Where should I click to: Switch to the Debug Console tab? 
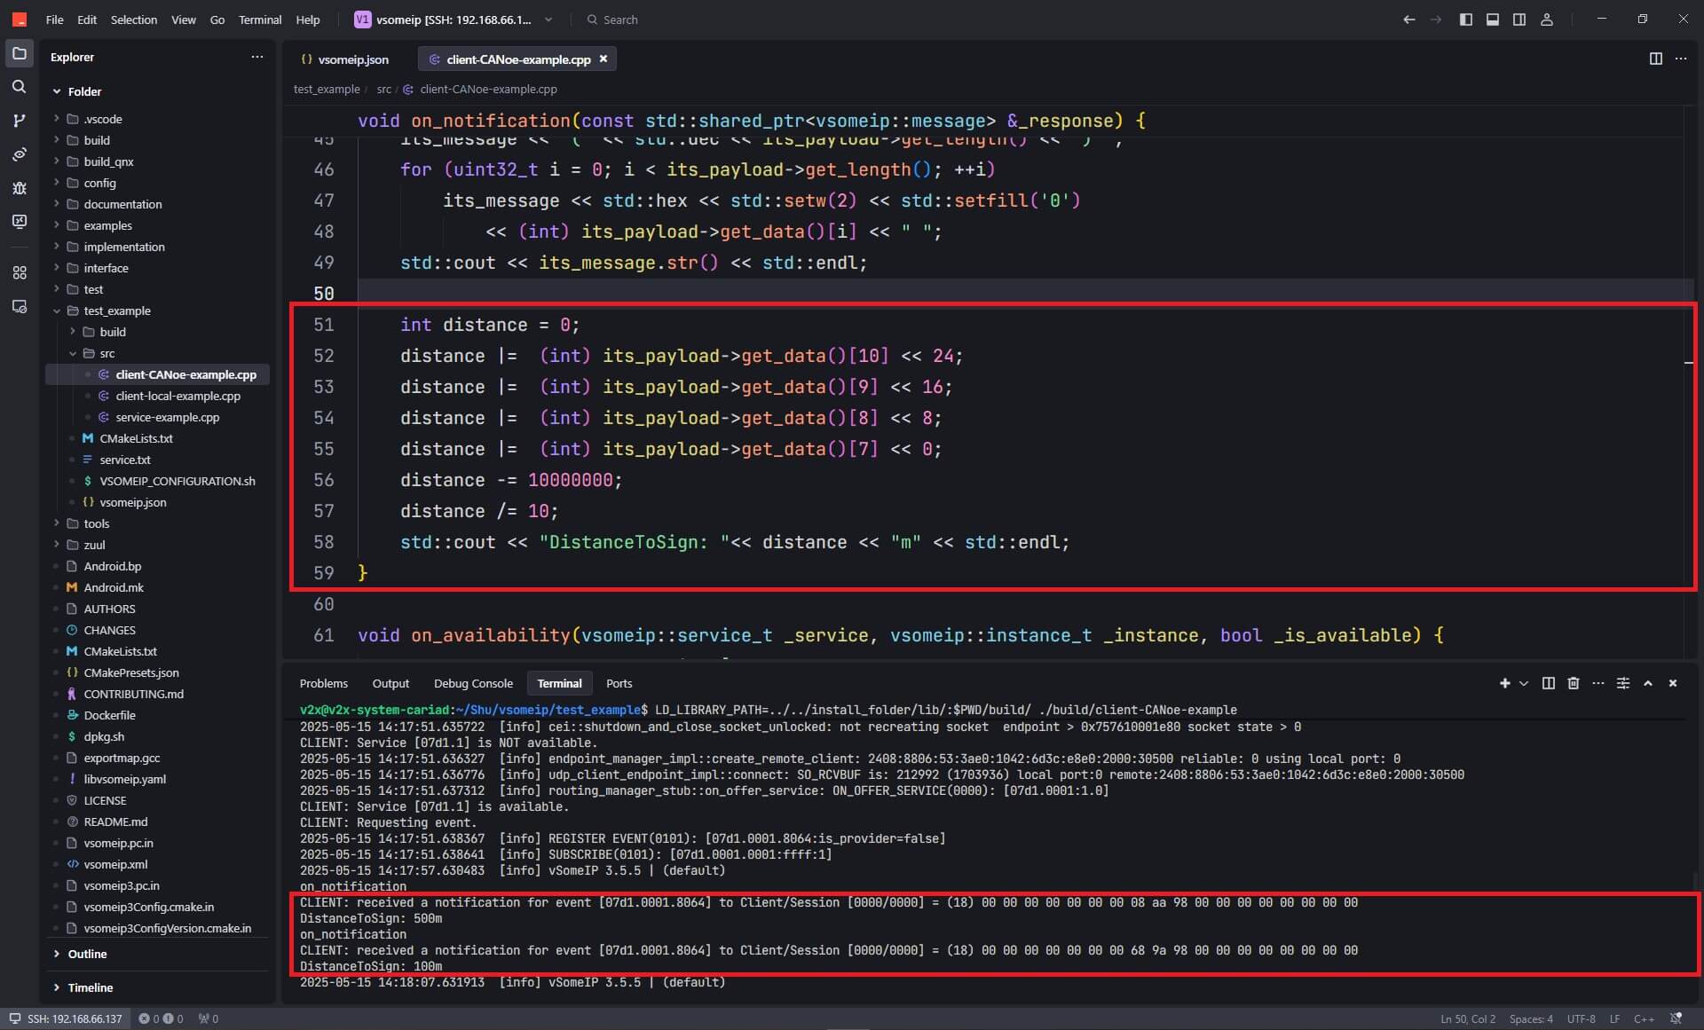[473, 683]
